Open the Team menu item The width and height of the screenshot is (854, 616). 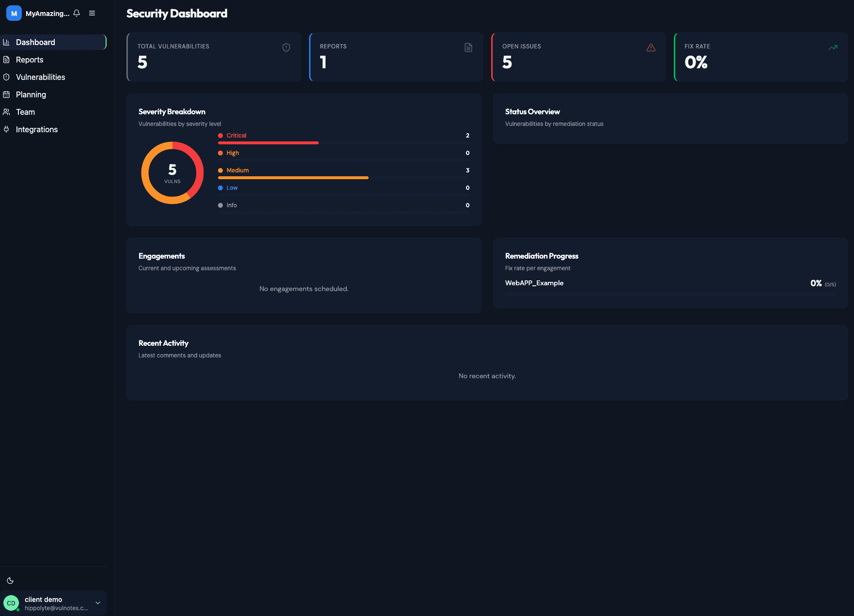coord(53,112)
